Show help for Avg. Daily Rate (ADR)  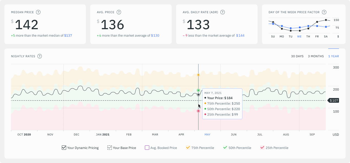pyautogui.click(x=223, y=12)
